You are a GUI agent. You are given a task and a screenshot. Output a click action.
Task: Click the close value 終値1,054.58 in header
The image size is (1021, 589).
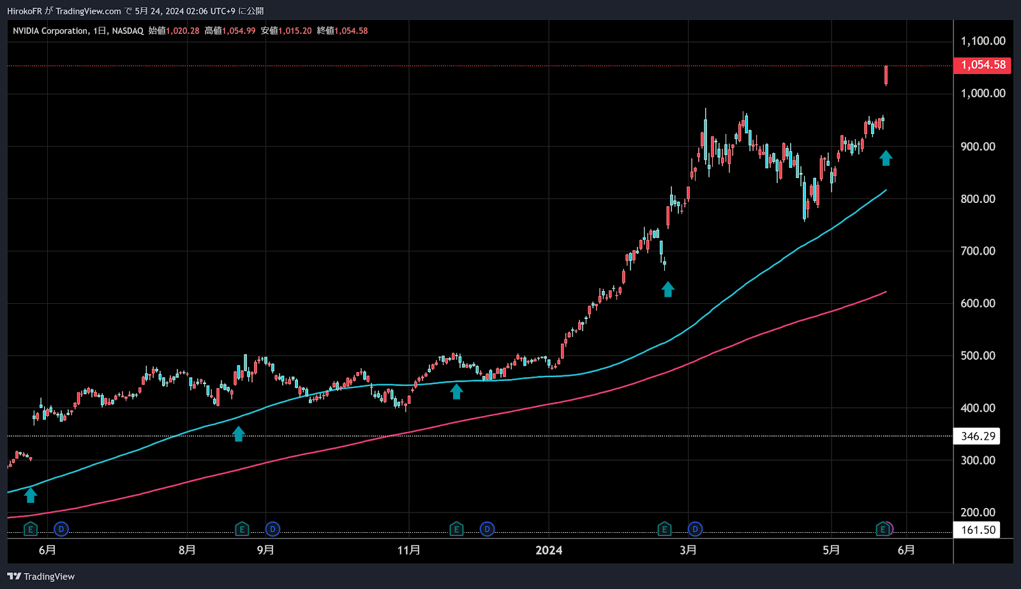(342, 31)
